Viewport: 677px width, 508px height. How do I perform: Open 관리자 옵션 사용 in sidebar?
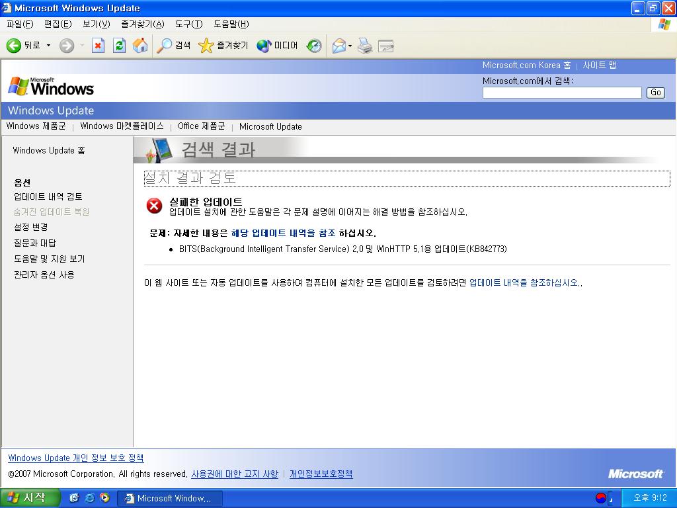(44, 275)
